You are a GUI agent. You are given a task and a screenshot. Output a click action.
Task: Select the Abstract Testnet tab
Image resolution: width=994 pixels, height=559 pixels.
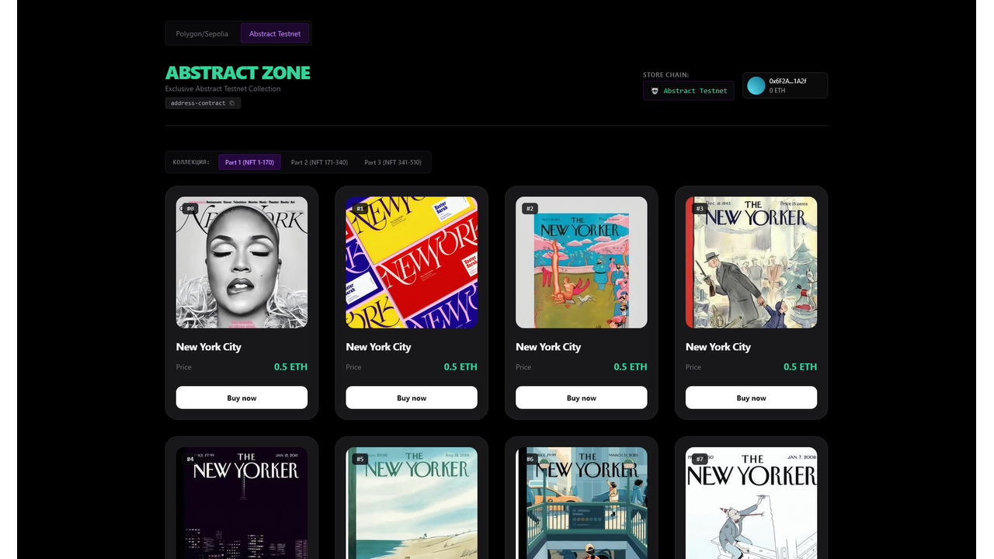pyautogui.click(x=275, y=33)
